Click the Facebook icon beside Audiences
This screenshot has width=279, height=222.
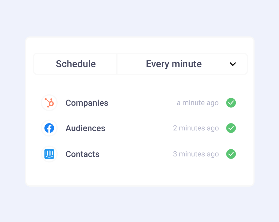point(49,128)
